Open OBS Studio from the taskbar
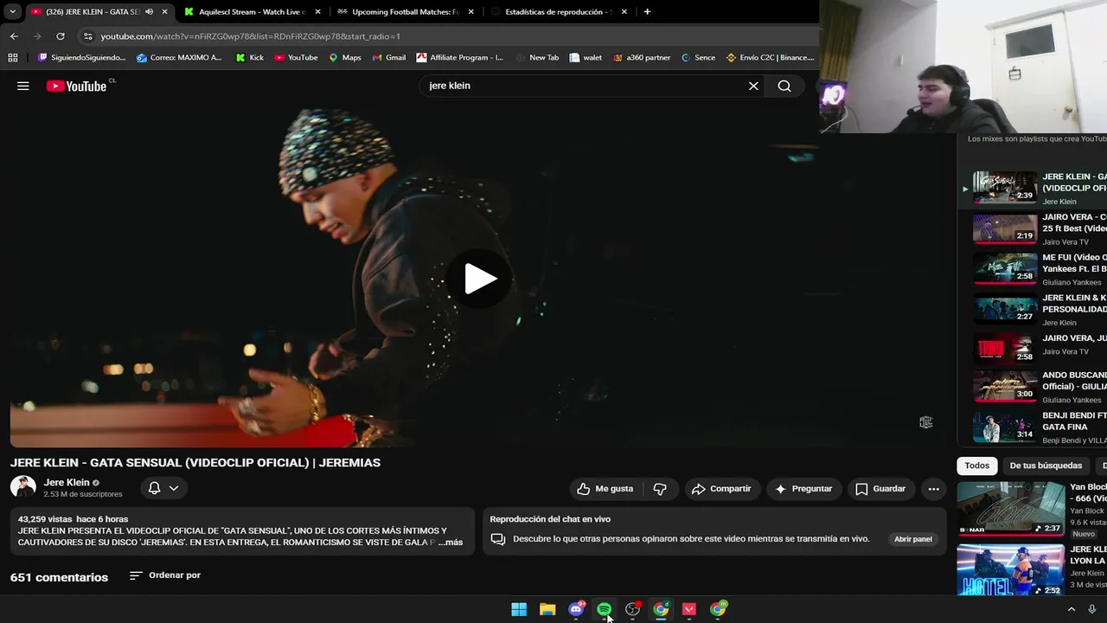This screenshot has width=1107, height=623. (x=633, y=609)
